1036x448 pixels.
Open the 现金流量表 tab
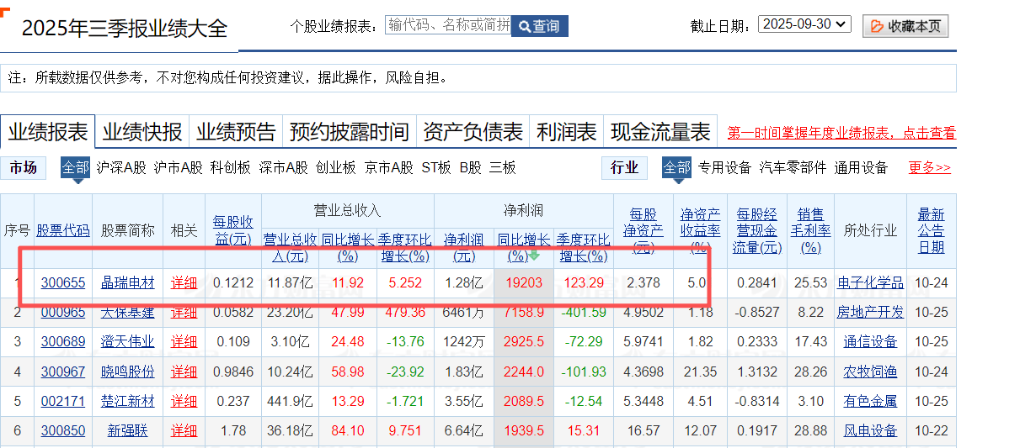[660, 132]
